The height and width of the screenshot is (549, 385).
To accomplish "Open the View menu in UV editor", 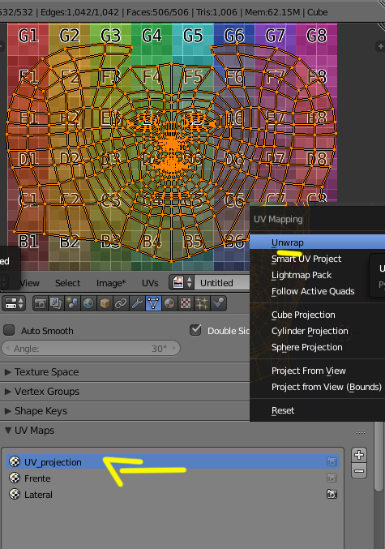I will [30, 283].
